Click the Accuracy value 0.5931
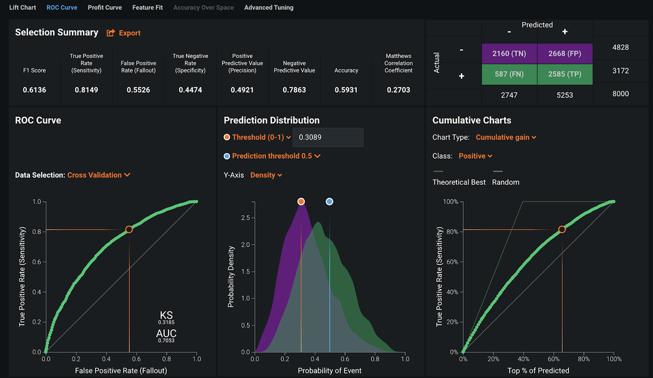 pyautogui.click(x=346, y=90)
